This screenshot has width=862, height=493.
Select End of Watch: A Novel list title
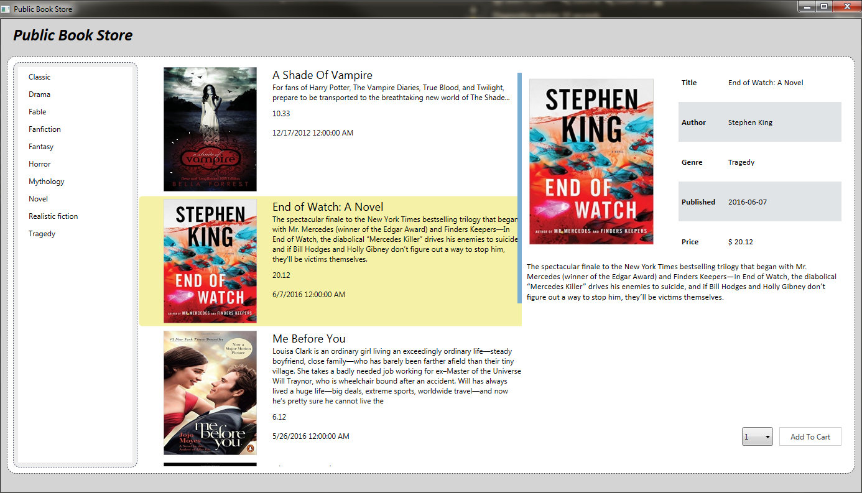point(328,207)
